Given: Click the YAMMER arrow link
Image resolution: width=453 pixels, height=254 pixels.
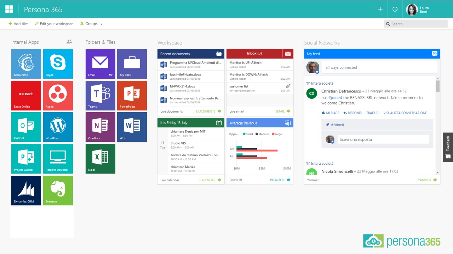Looking at the screenshot, I should click(428, 180).
